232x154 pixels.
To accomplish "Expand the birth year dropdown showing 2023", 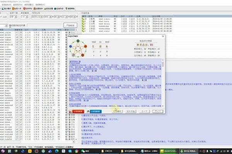I will tap(48, 17).
